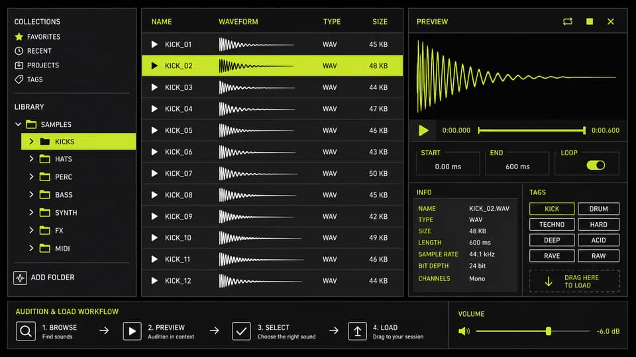Toggle the RAVE tag
The width and height of the screenshot is (636, 357).
point(552,256)
